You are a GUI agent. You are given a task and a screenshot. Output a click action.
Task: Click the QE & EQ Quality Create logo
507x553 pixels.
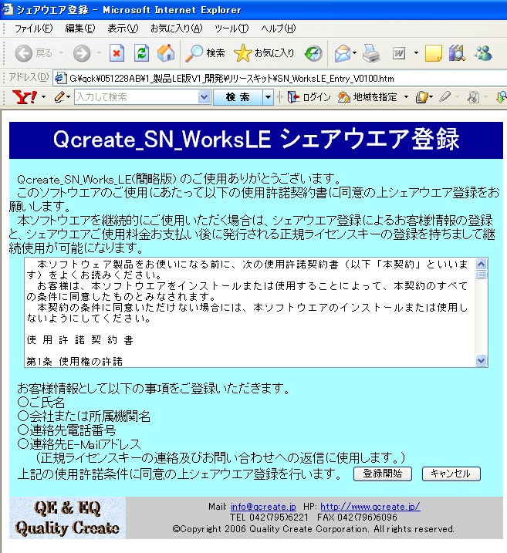pos(67,518)
